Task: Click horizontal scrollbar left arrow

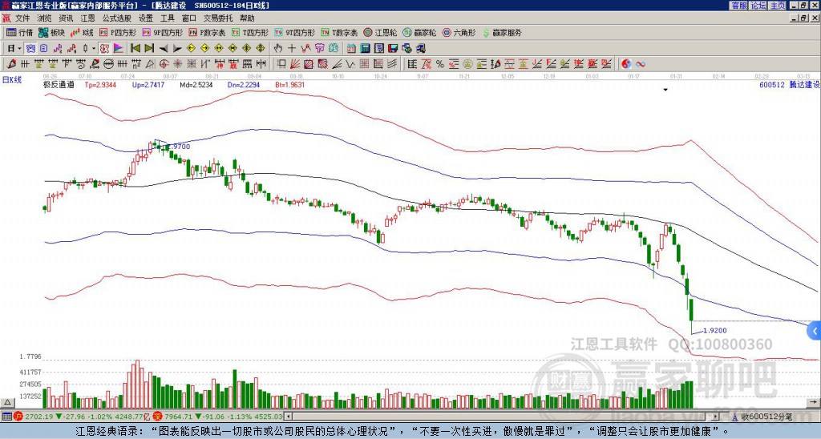Action: click(288, 417)
